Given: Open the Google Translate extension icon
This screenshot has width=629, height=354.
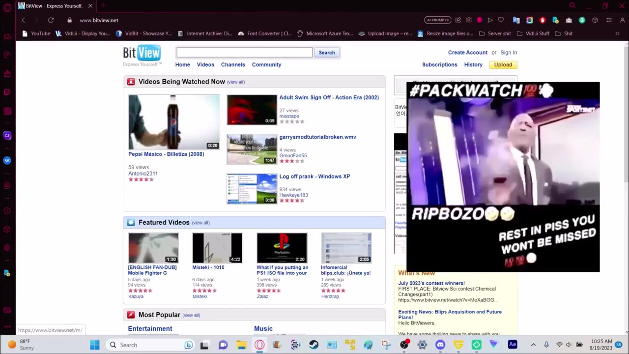Looking at the screenshot, I should click(516, 20).
